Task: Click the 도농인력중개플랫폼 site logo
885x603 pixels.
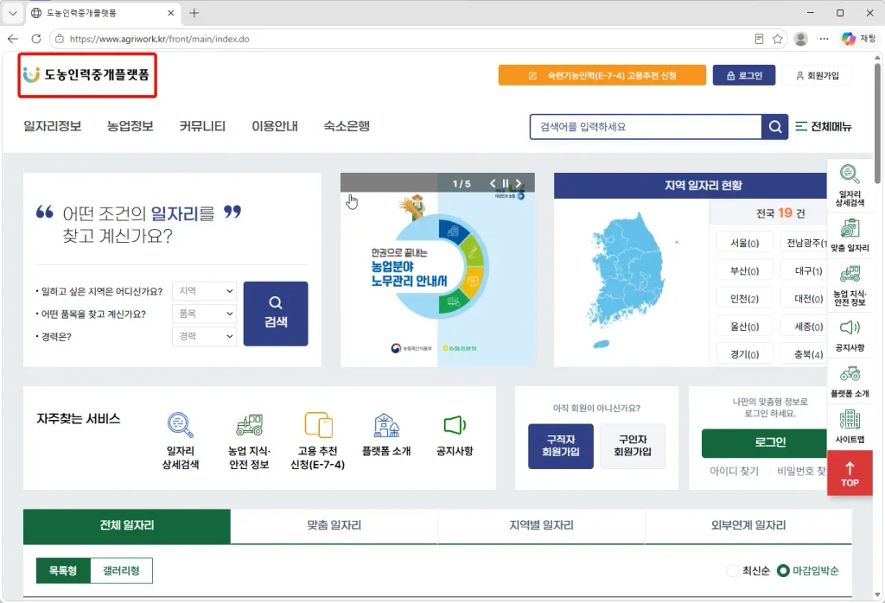Action: 86,74
